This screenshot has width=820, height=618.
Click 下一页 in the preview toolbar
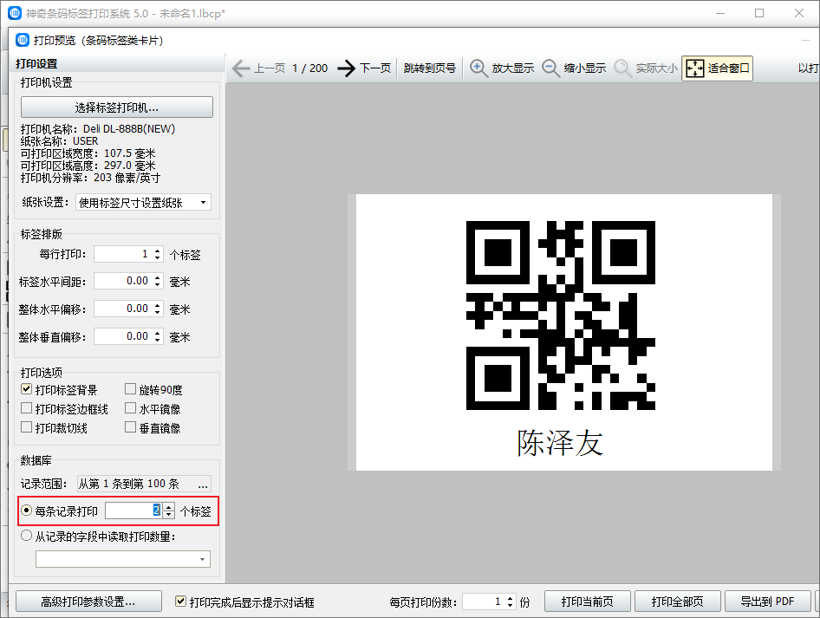375,68
